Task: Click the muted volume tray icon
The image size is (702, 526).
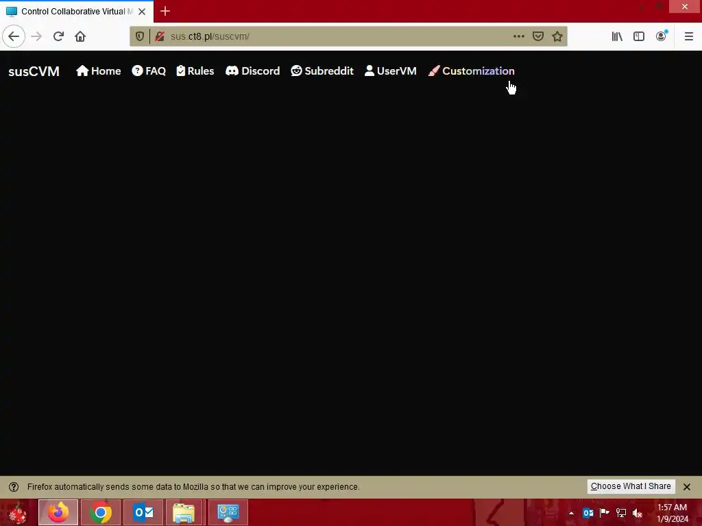Action: point(638,513)
